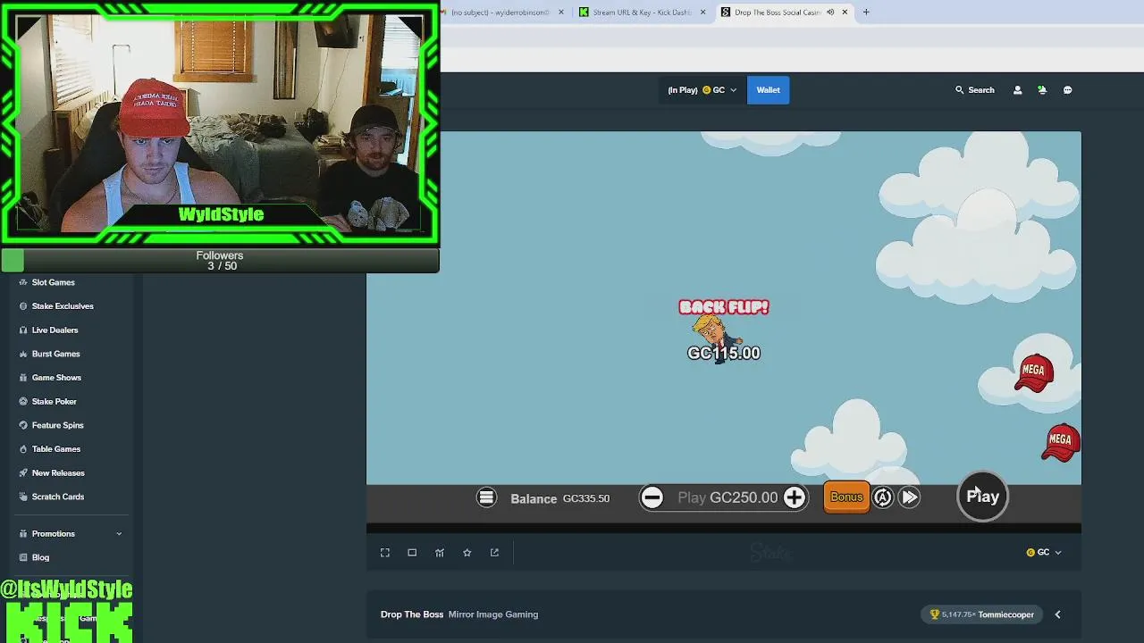This screenshot has width=1144, height=643.
Task: Click the Tommiecooper top multiplier badge
Action: (x=982, y=614)
